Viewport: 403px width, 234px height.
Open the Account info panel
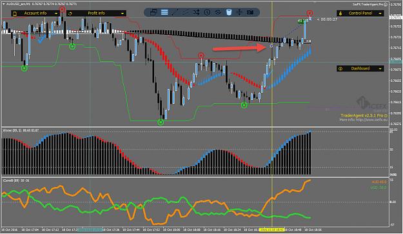click(x=35, y=14)
